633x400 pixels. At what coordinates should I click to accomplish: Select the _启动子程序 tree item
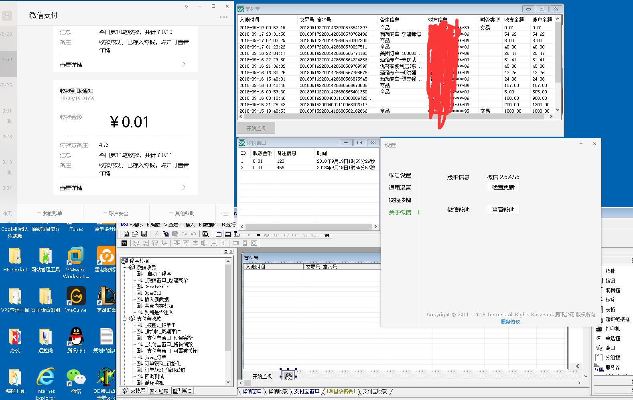[x=158, y=274]
